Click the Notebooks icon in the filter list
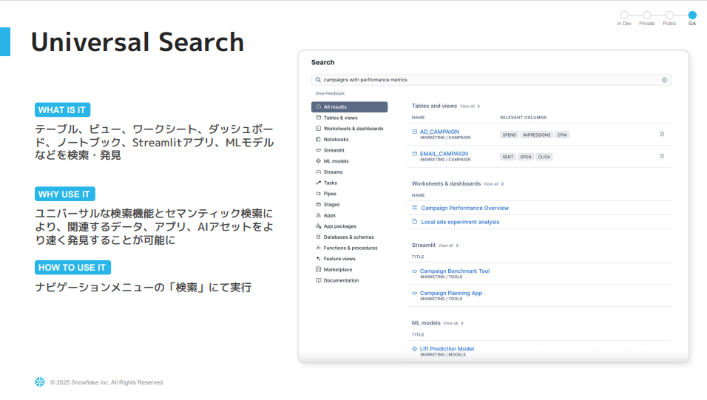This screenshot has width=707, height=400. click(318, 139)
